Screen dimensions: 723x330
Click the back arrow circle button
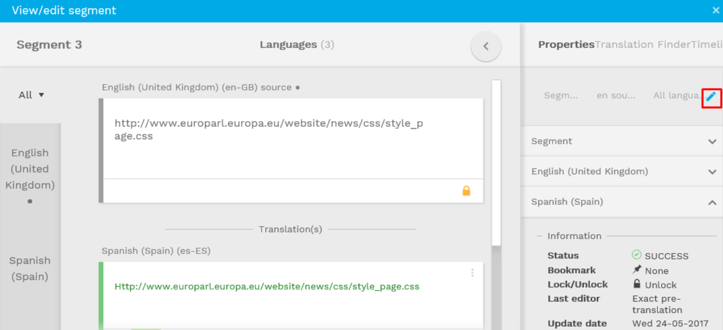pos(486,46)
